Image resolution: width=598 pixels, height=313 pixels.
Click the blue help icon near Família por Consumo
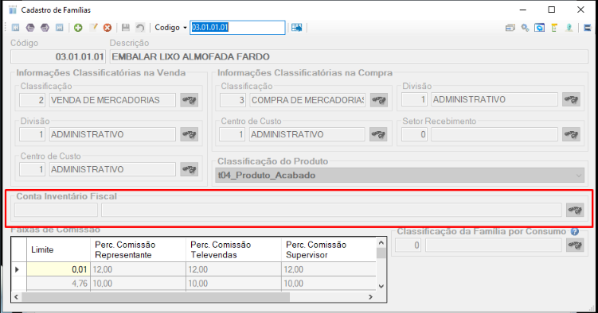pyautogui.click(x=575, y=232)
